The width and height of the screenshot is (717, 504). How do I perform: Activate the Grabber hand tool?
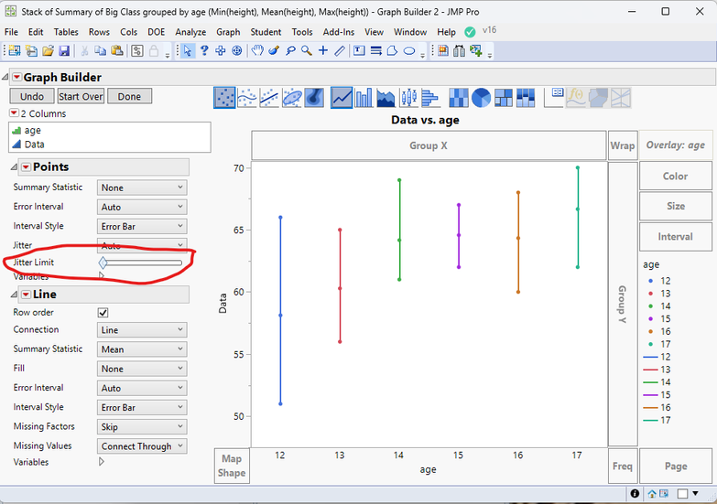click(x=257, y=51)
